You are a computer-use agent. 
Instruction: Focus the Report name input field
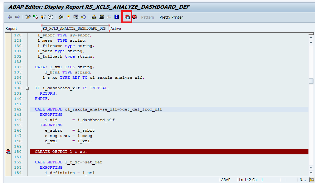pos(75,28)
